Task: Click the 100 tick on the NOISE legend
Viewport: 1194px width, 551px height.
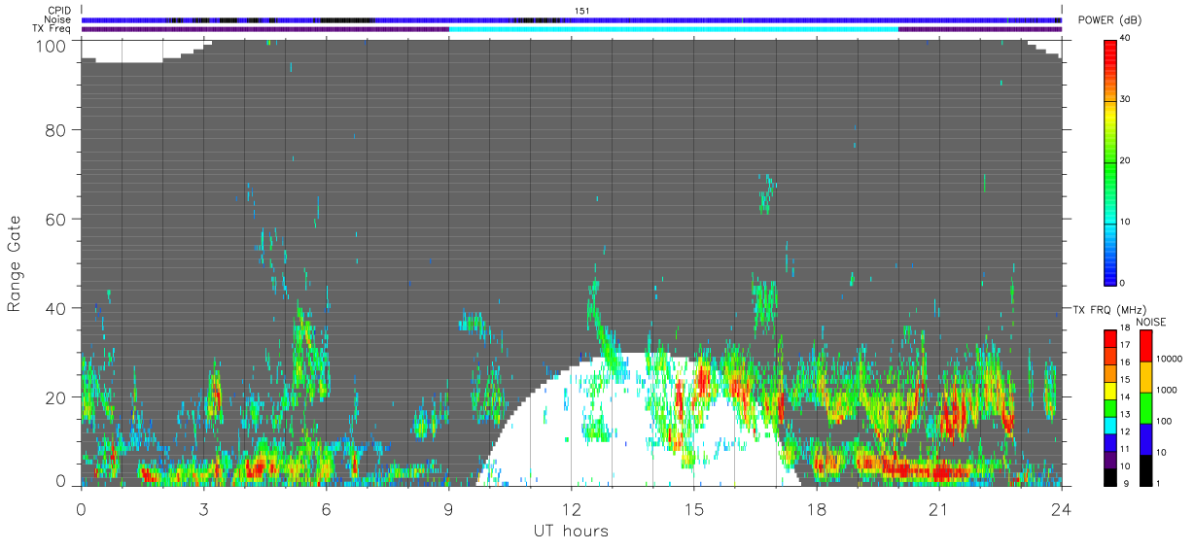Action: [x=1165, y=421]
